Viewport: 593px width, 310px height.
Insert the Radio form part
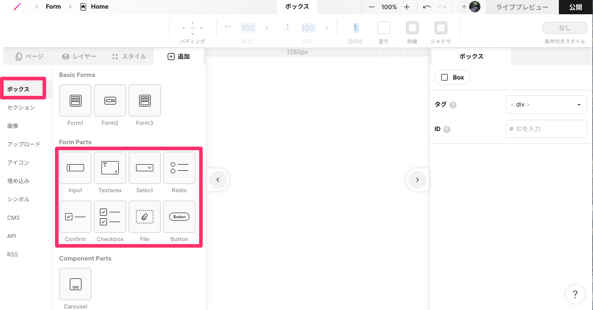179,168
